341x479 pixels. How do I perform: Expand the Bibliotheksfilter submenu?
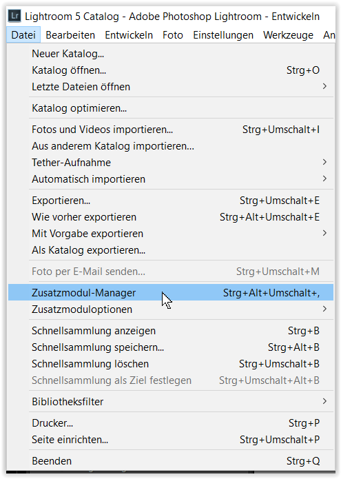pos(171,401)
